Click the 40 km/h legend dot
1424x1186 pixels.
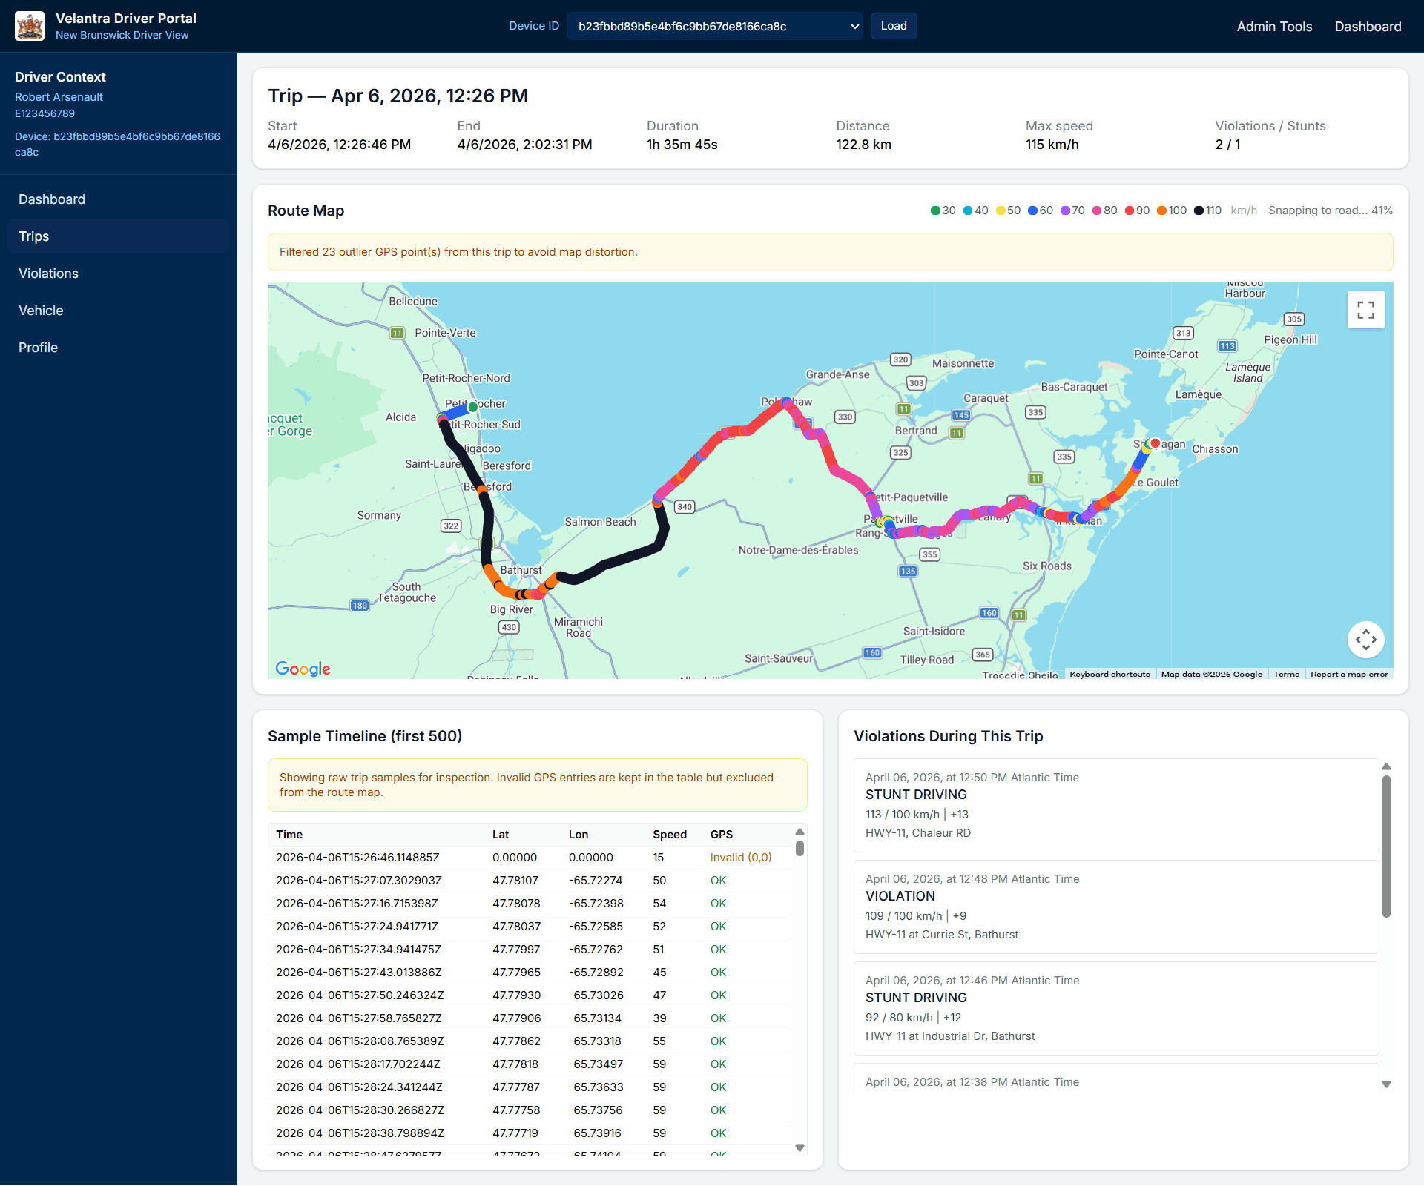(x=968, y=211)
